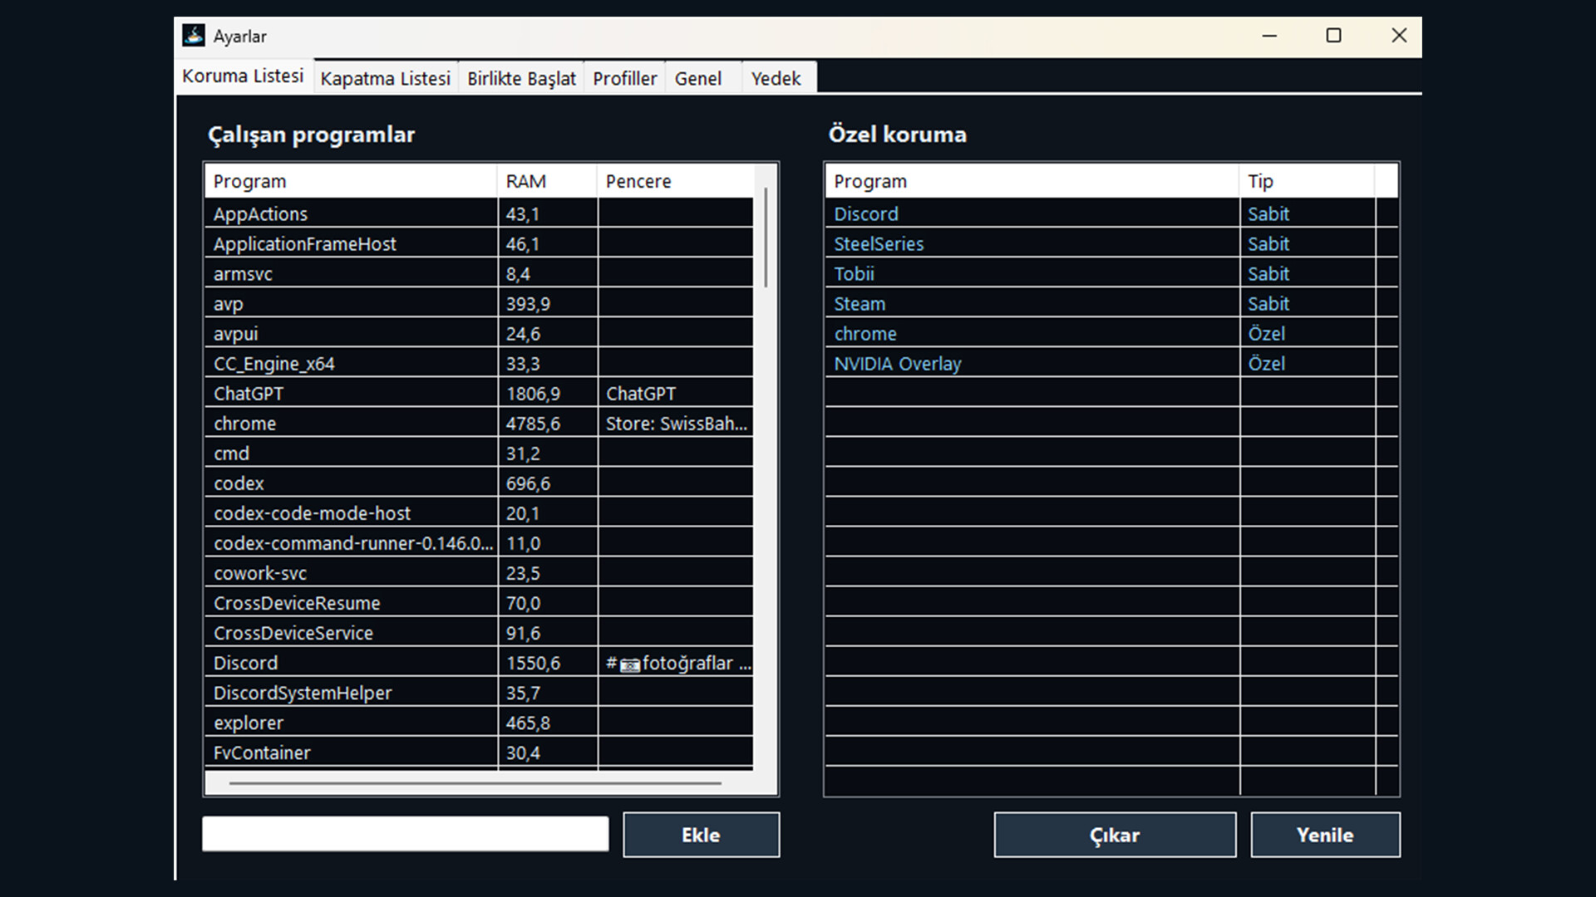Click the Tip column header
This screenshot has height=897, width=1596.
click(x=1307, y=181)
